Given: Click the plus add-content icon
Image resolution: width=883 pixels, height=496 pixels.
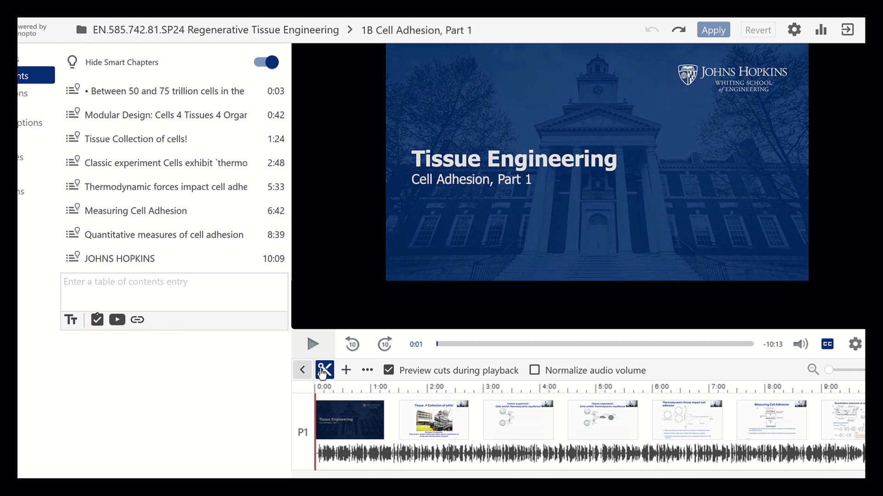Looking at the screenshot, I should [x=346, y=370].
